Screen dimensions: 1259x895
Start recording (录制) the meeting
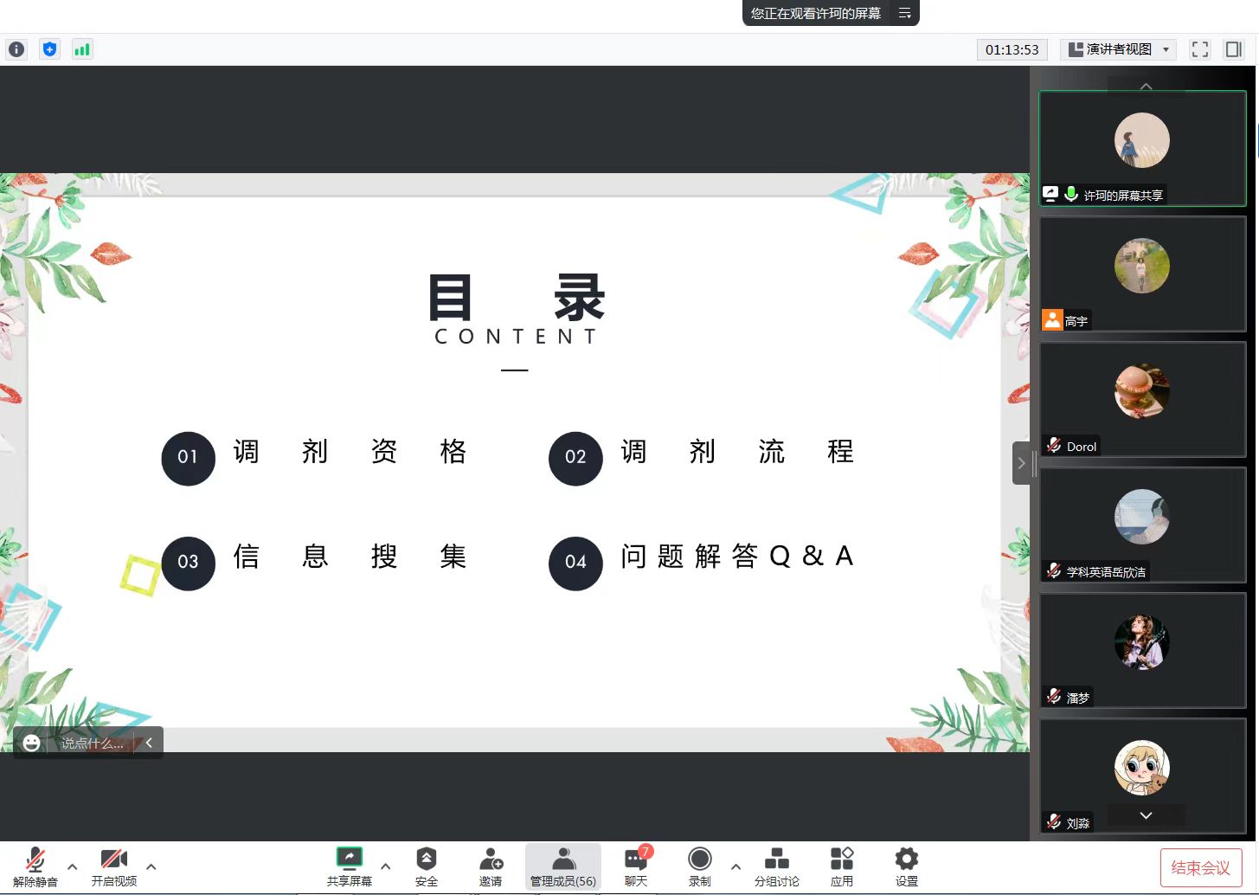pos(699,866)
